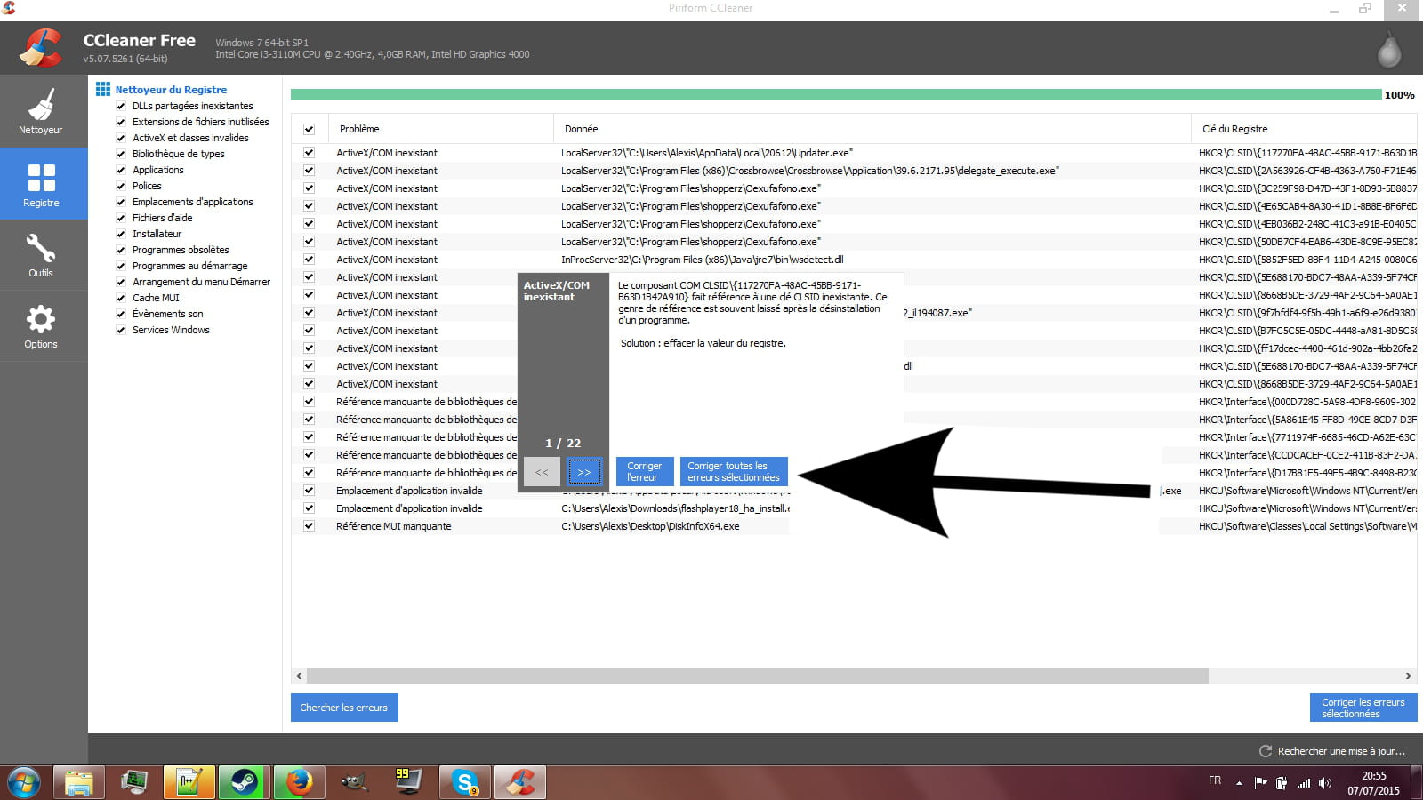The height and width of the screenshot is (800, 1423).
Task: Click the green scan progress bar
Action: tap(836, 95)
